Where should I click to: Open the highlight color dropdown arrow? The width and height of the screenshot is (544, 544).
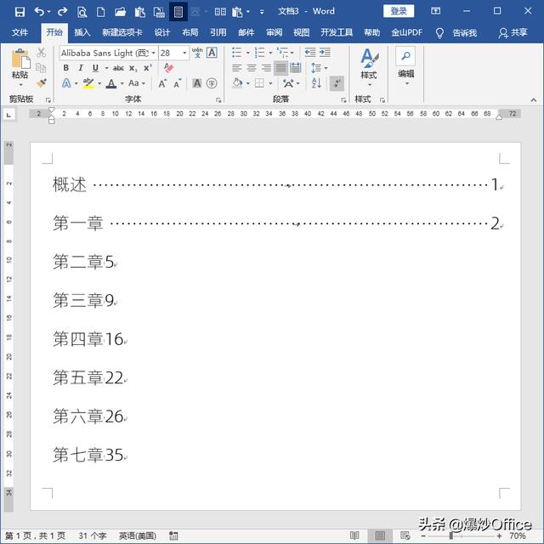point(99,83)
